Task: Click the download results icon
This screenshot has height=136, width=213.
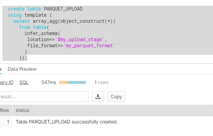Action: (98, 97)
